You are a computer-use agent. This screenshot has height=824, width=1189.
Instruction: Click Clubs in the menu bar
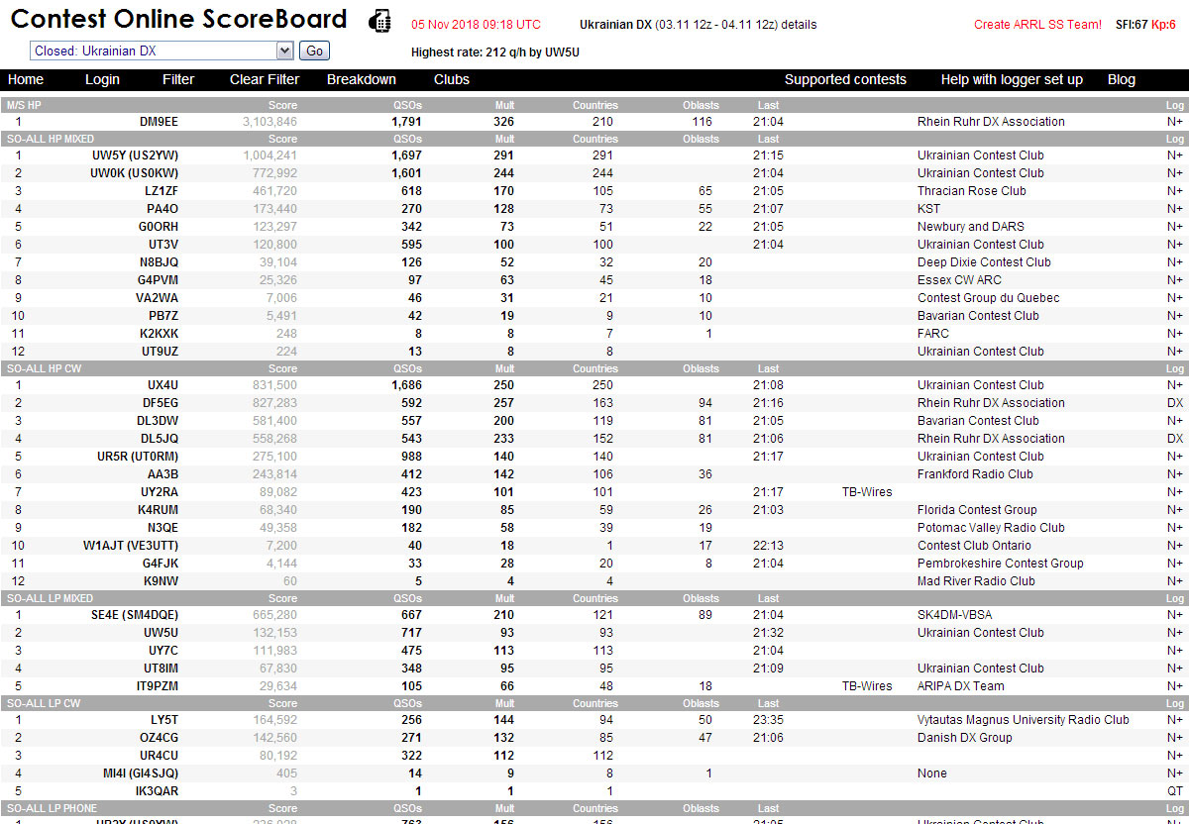451,79
